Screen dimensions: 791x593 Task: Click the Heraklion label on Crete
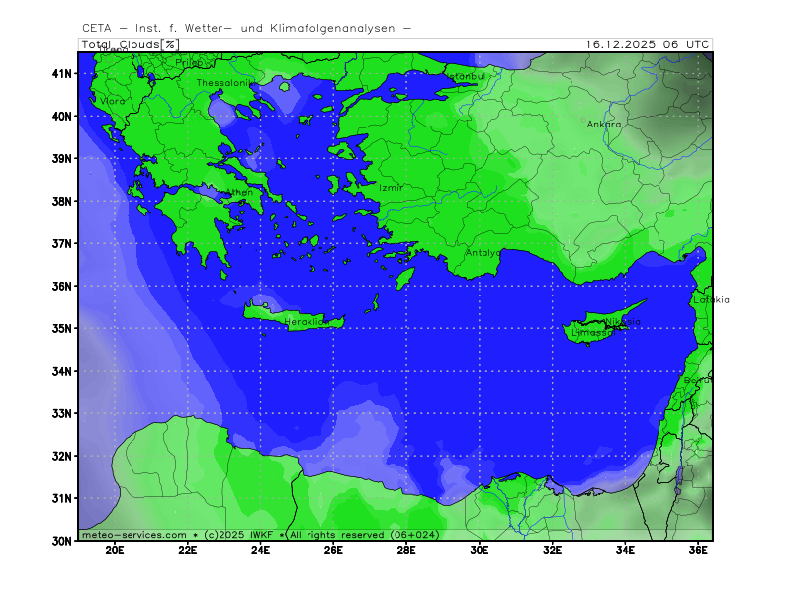pos(305,322)
